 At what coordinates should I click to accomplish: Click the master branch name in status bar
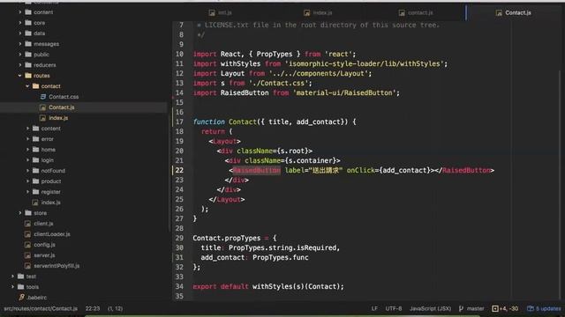coord(475,308)
